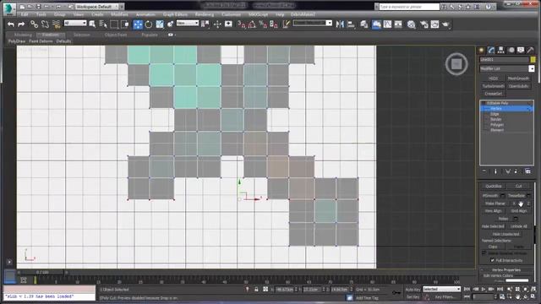Click the yellow object color swatch
The width and height of the screenshot is (541, 304).
click(533, 60)
